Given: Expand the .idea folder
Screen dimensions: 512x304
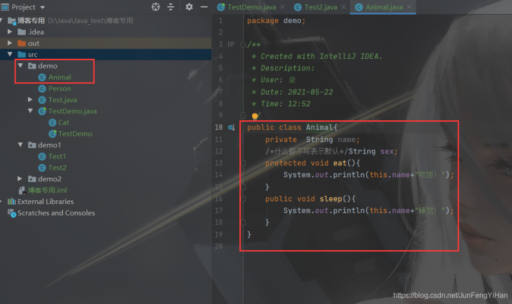Looking at the screenshot, I should point(10,32).
